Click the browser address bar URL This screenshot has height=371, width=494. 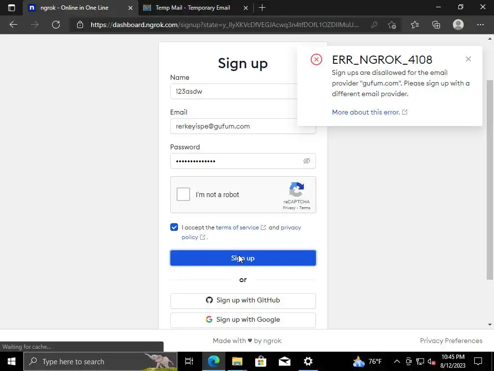tap(224, 25)
